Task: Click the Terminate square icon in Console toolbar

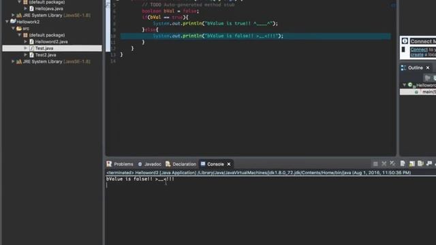Action: point(375,164)
